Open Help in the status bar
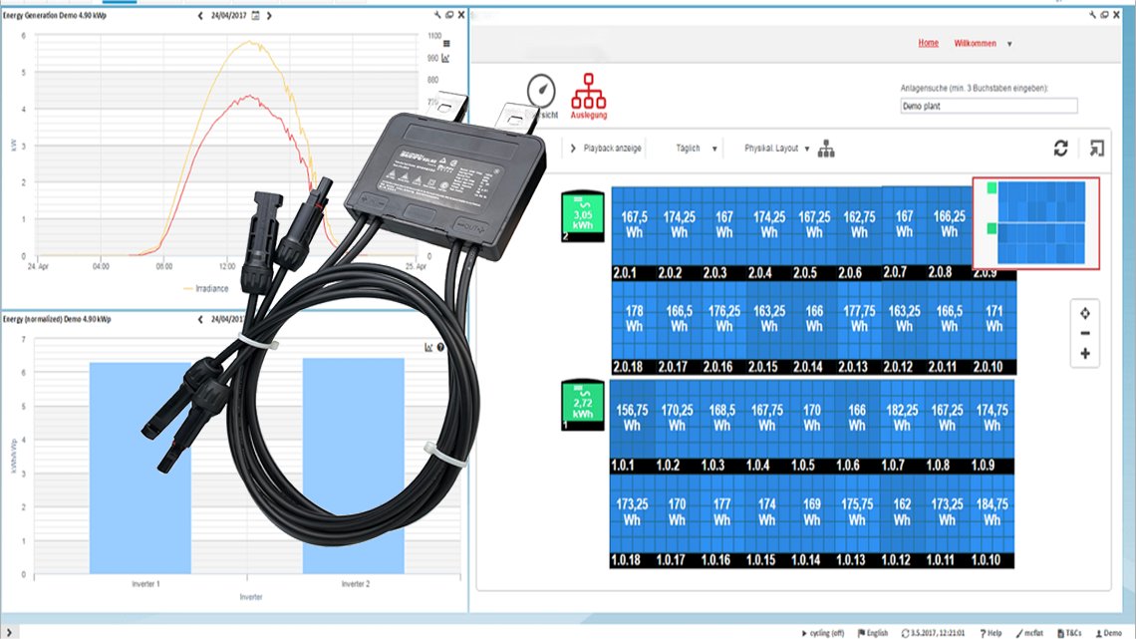Screen dimensions: 1136x639 tap(991, 633)
